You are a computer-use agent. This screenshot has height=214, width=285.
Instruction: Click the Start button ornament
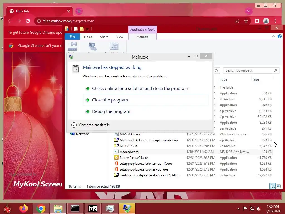[x=8, y=209]
